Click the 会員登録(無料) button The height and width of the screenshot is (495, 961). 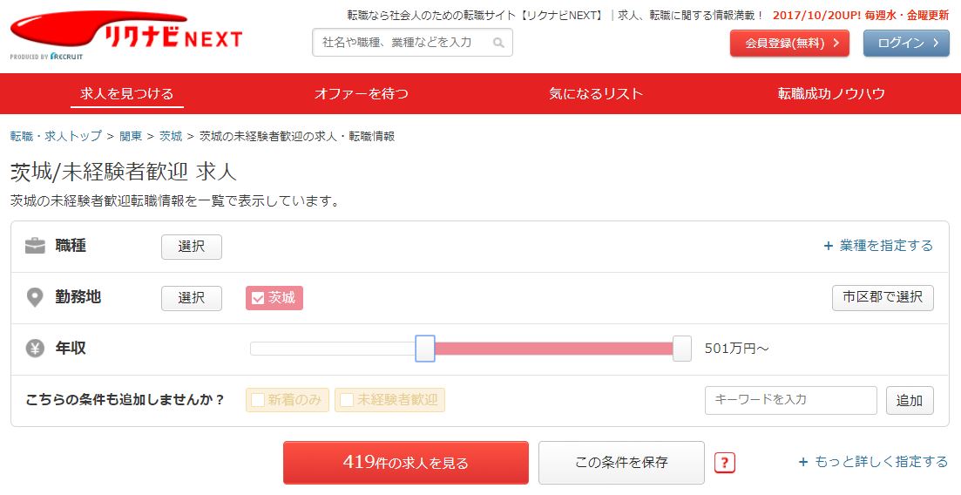(789, 43)
